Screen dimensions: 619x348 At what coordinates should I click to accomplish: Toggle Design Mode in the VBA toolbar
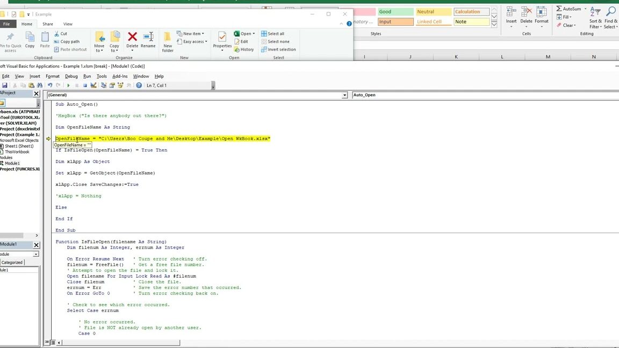(x=93, y=85)
